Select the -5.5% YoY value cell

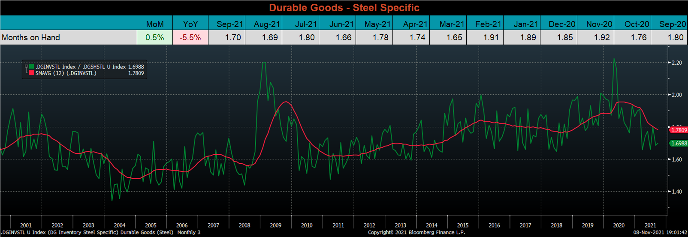pyautogui.click(x=190, y=37)
